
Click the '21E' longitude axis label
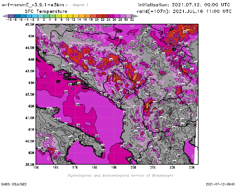(x=153, y=167)
